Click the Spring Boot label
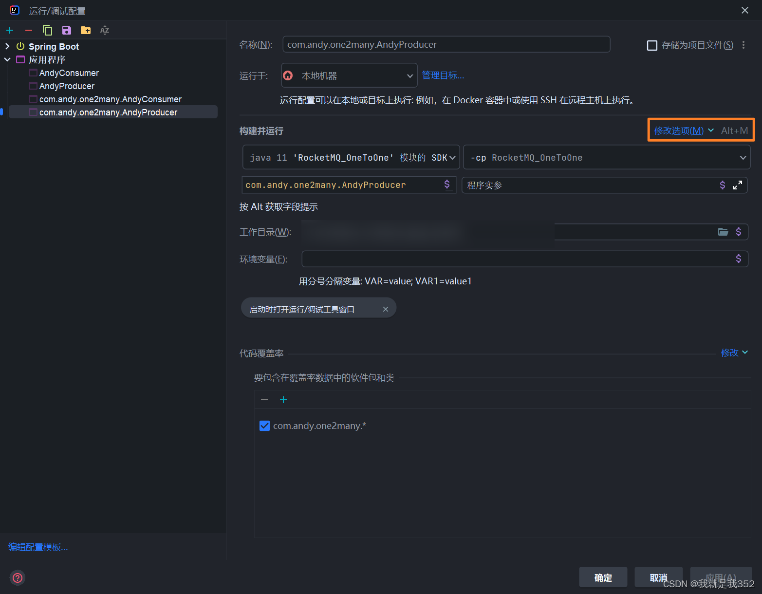 click(x=54, y=46)
